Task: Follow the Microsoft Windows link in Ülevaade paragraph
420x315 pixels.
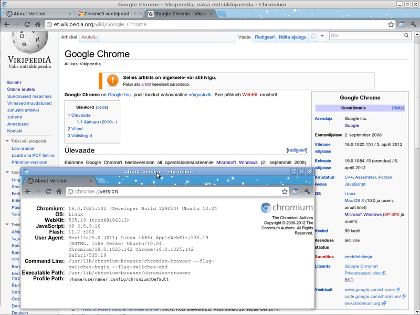Action: click(237, 162)
